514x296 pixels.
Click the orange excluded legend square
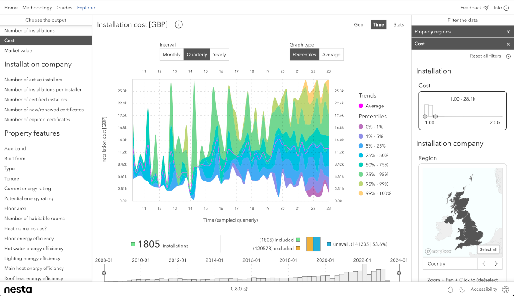pos(298,248)
